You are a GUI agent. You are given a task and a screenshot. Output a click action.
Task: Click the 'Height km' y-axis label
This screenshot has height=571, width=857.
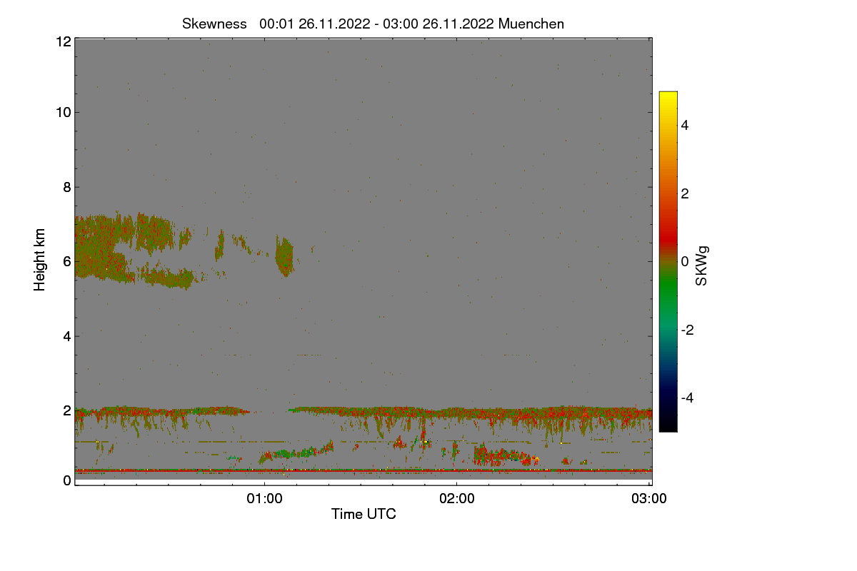(40, 259)
